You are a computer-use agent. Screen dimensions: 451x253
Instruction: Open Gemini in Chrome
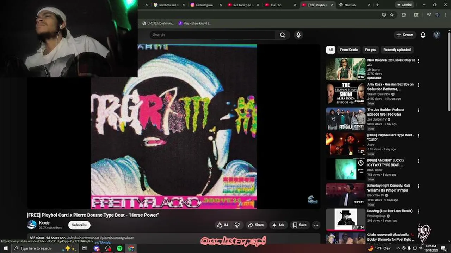tap(404, 5)
